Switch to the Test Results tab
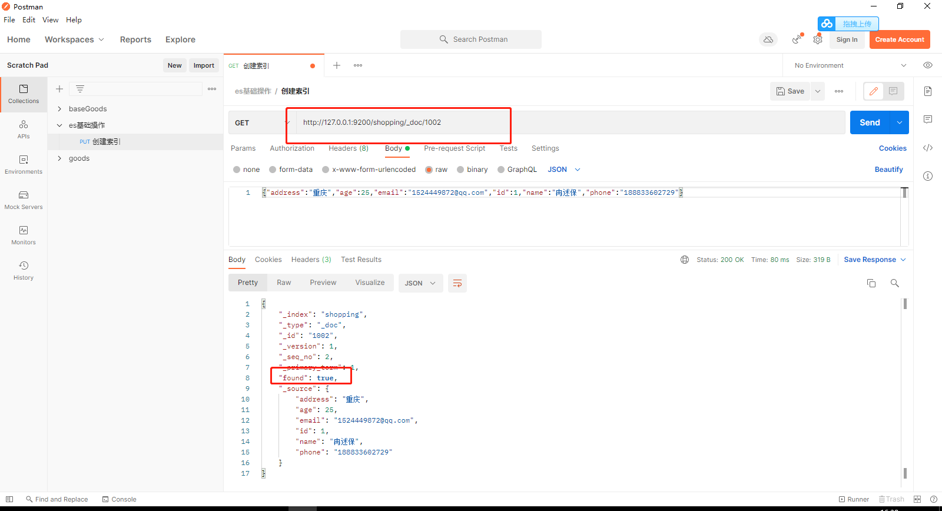 pyautogui.click(x=361, y=260)
